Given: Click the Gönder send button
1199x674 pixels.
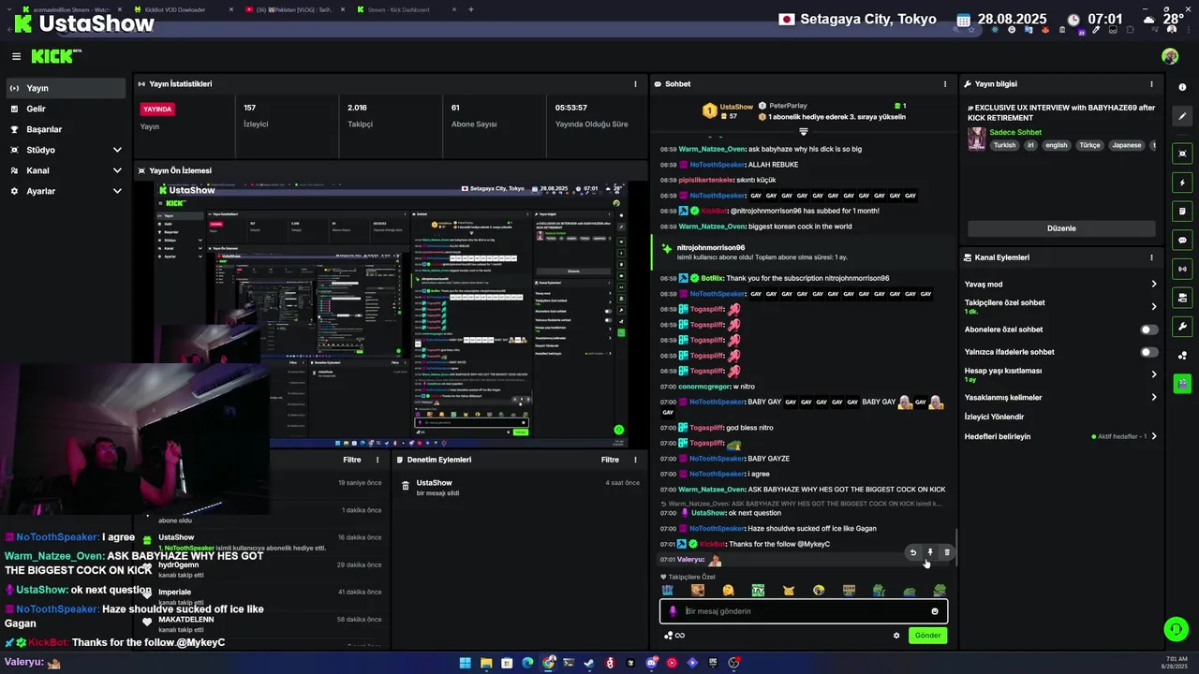Looking at the screenshot, I should [x=927, y=636].
